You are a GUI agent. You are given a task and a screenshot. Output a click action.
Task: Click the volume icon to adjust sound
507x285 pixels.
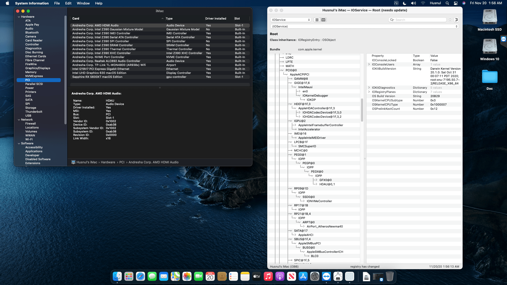point(414,3)
